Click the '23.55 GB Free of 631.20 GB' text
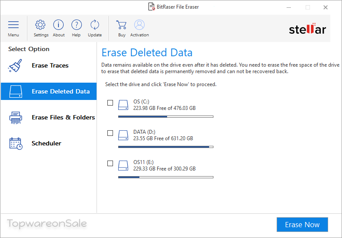The image size is (342, 238). [x=163, y=138]
